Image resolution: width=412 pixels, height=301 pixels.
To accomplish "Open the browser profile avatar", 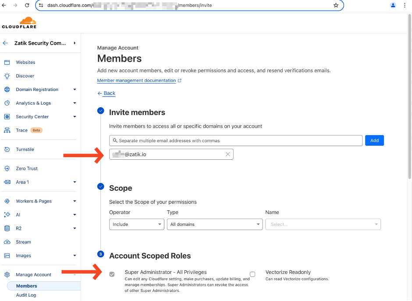I will tap(393, 5).
